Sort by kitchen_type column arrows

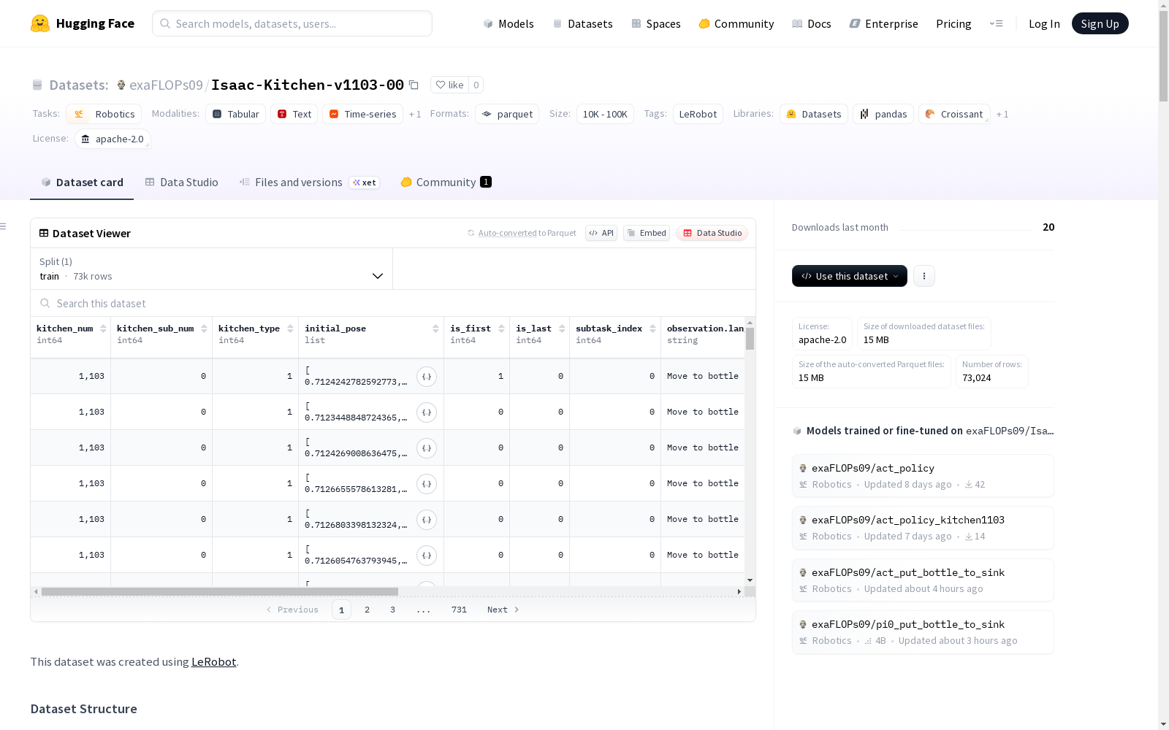tap(290, 328)
